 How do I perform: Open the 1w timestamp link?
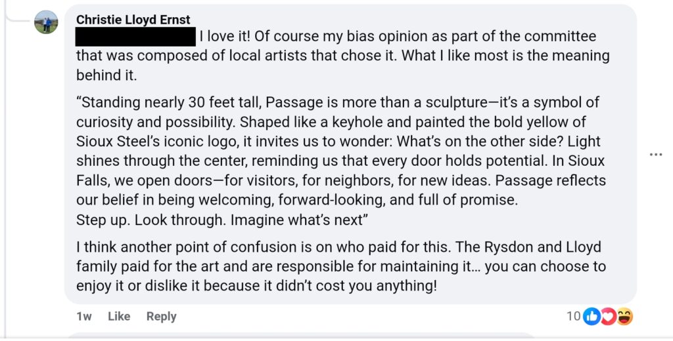click(83, 316)
